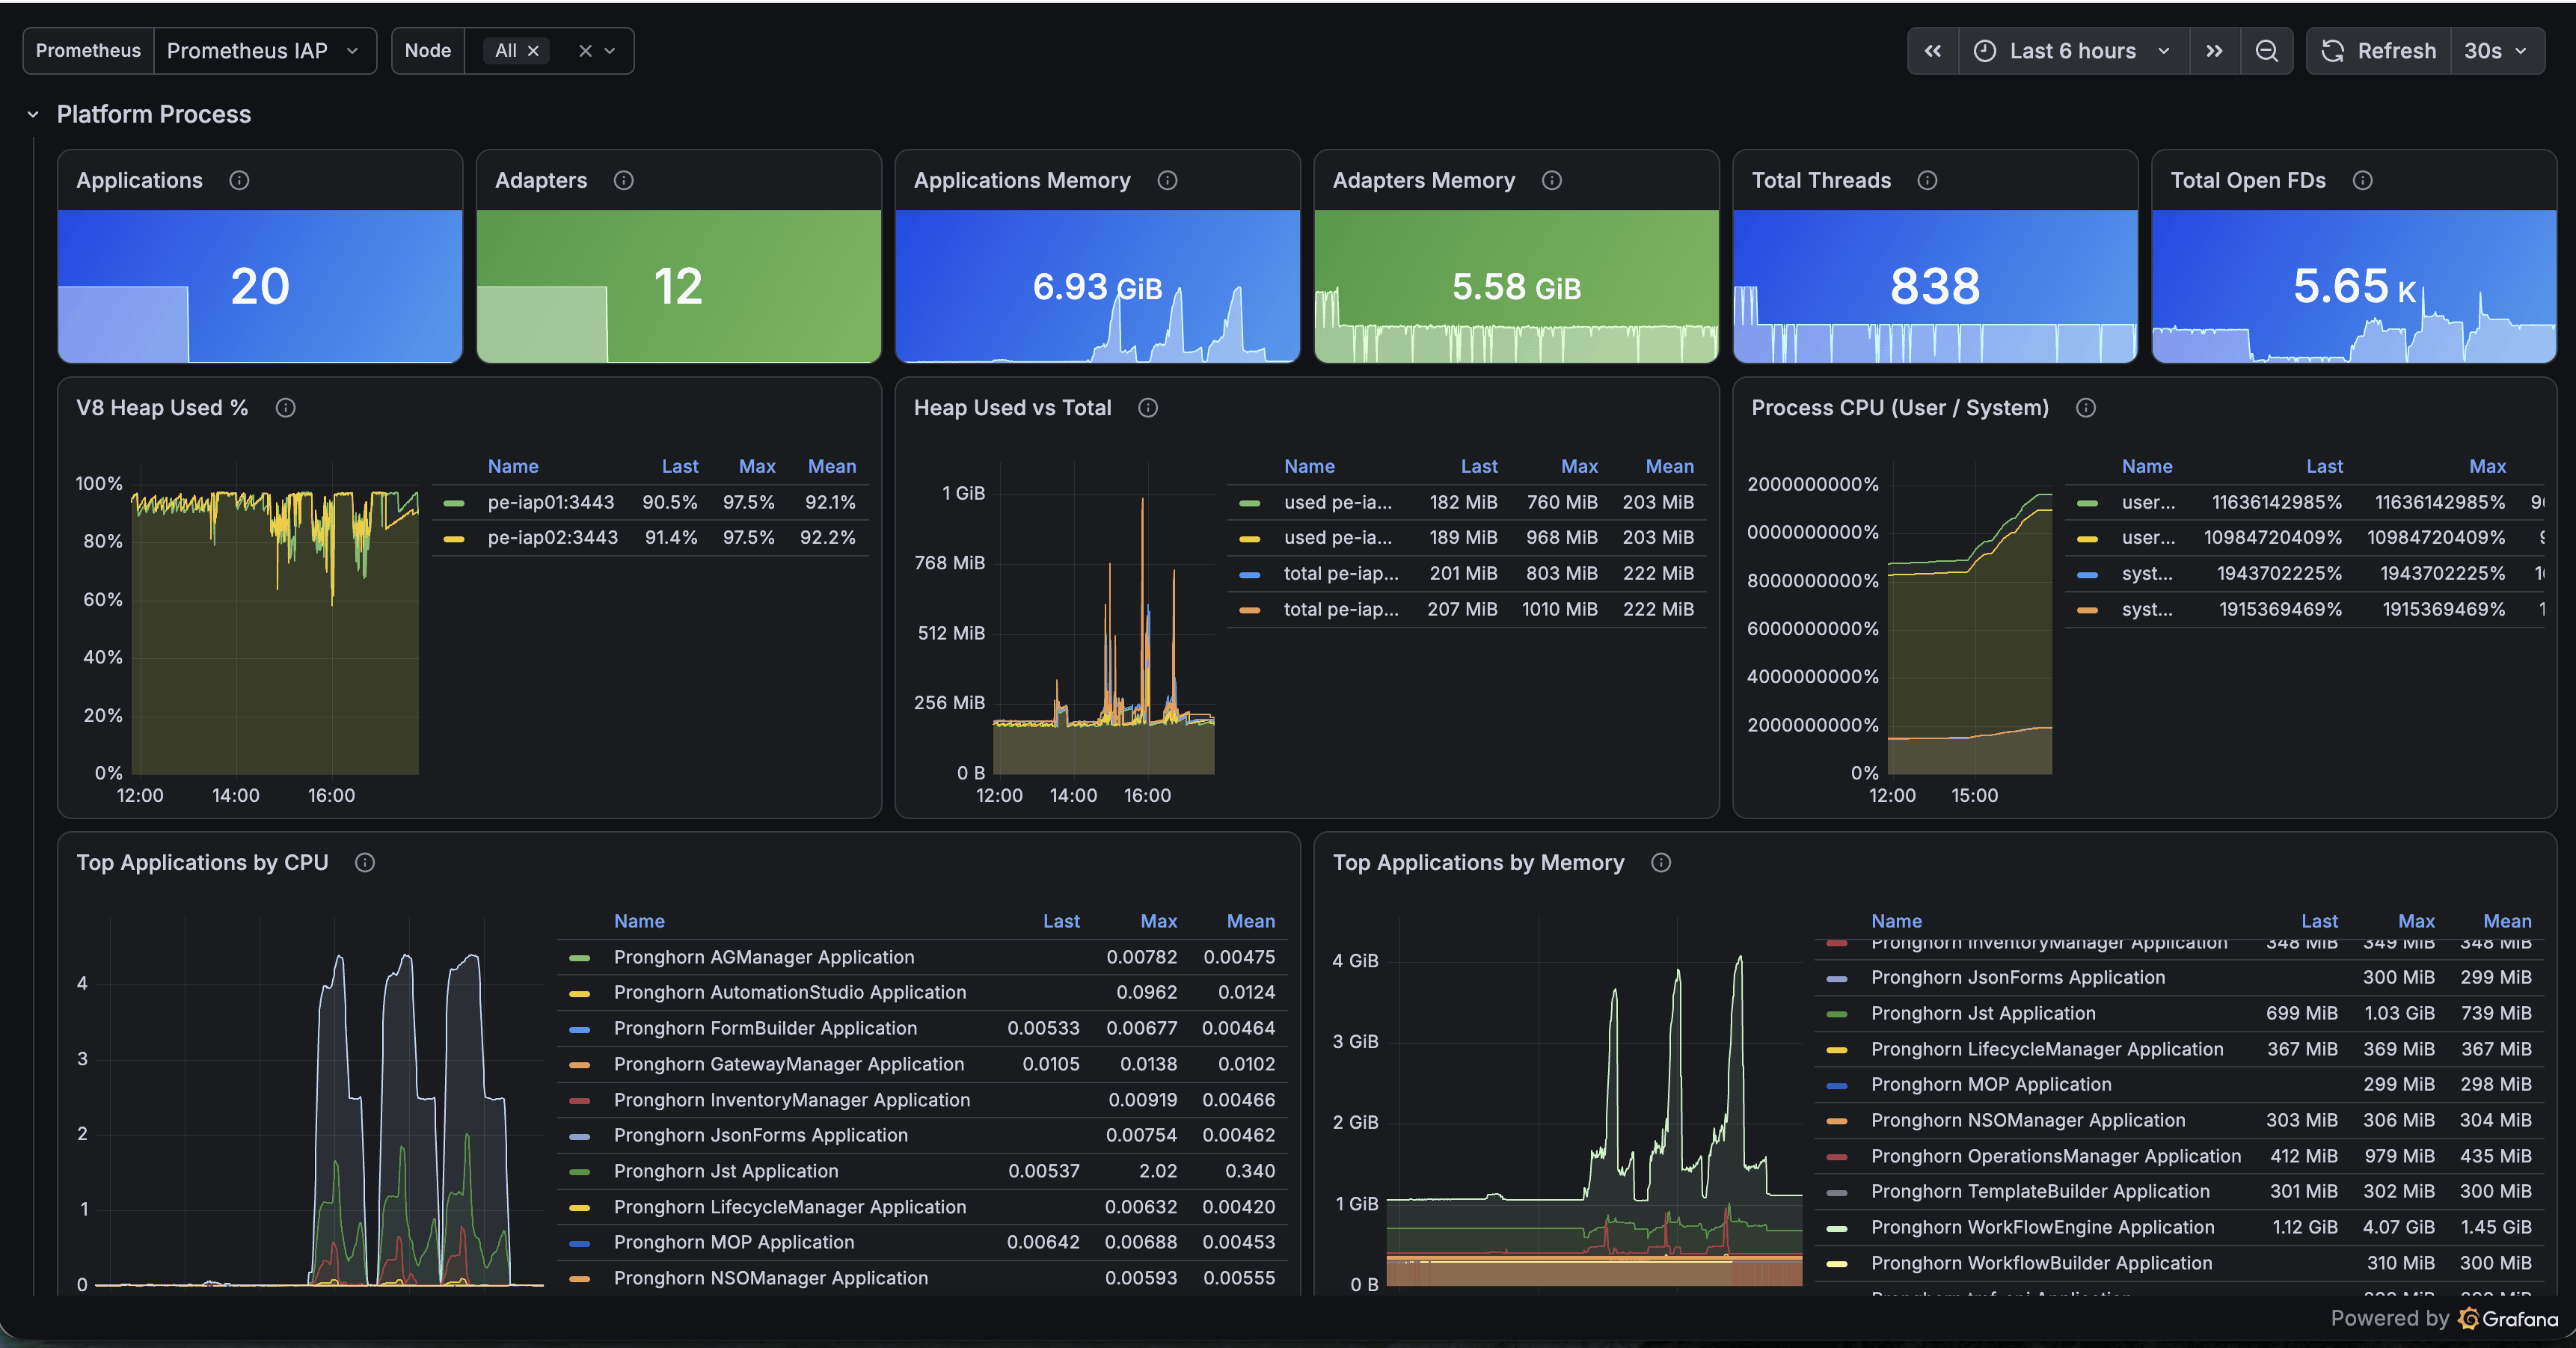Click the zoom out time range icon

click(x=2266, y=51)
